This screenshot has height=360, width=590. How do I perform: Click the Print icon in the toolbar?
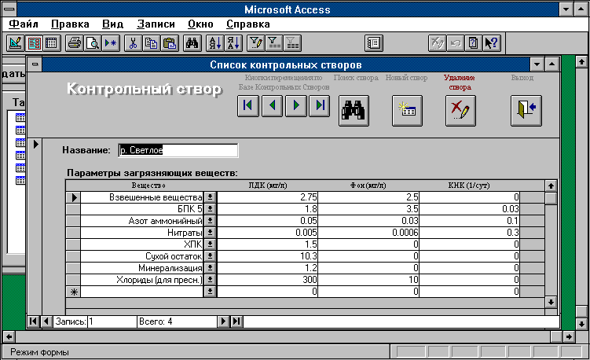click(x=74, y=43)
